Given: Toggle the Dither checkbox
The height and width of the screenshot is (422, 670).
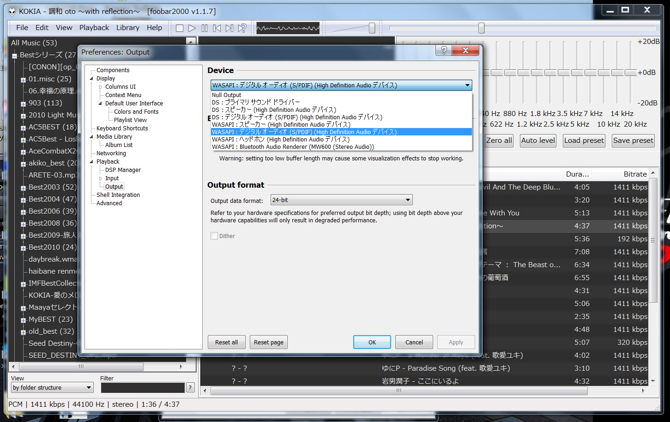Looking at the screenshot, I should pos(214,236).
